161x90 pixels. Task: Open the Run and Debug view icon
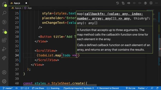coord(4,49)
